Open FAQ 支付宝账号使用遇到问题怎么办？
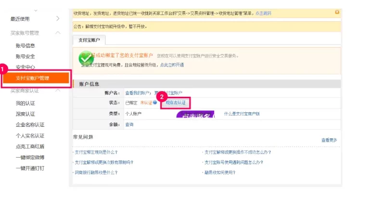The height and width of the screenshot is (199, 385). [x=234, y=162]
